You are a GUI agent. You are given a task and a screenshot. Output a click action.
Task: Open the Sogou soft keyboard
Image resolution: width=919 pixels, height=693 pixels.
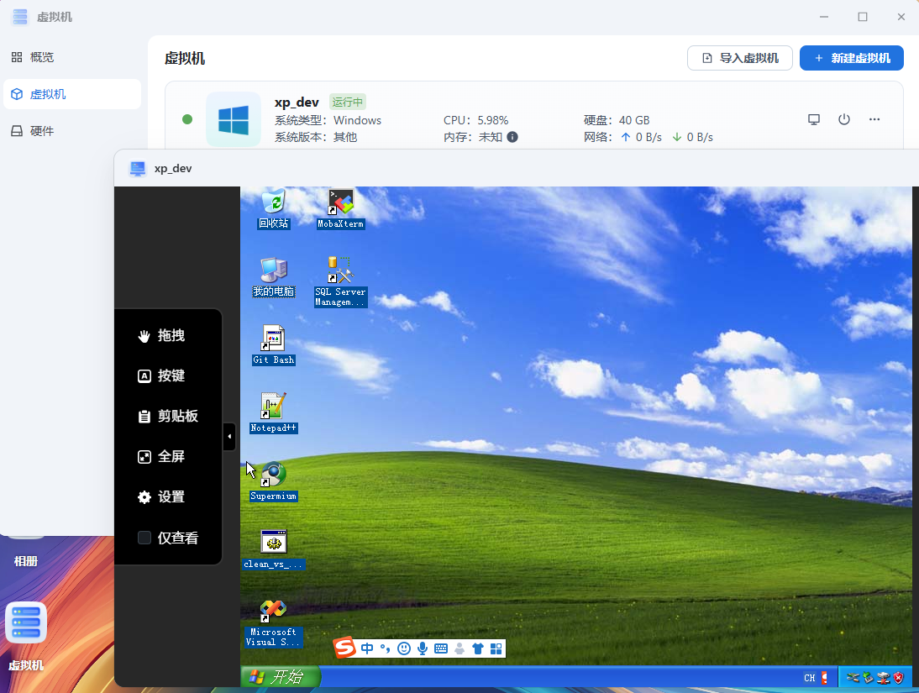click(441, 648)
